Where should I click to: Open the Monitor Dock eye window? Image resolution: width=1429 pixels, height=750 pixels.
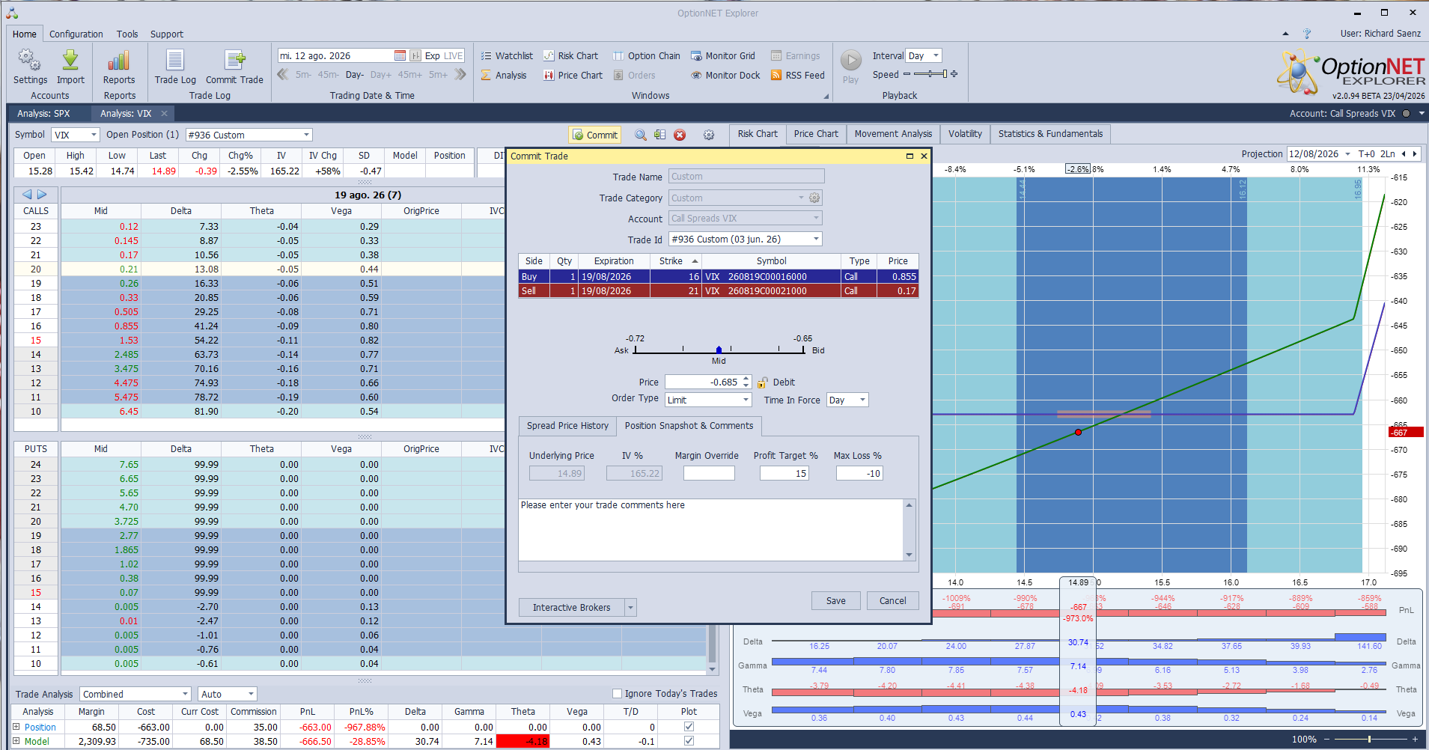coord(725,75)
